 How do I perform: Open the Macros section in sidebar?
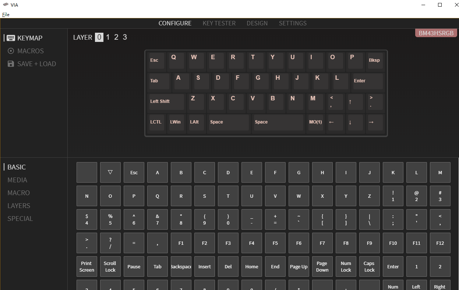pos(30,51)
